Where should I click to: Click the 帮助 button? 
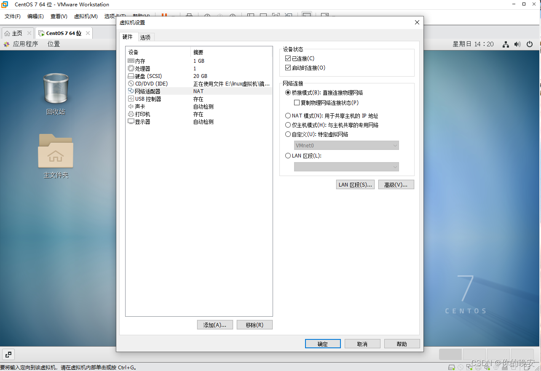click(x=402, y=344)
